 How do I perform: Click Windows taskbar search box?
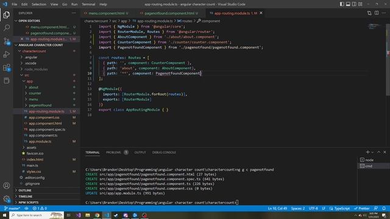(x=37, y=215)
